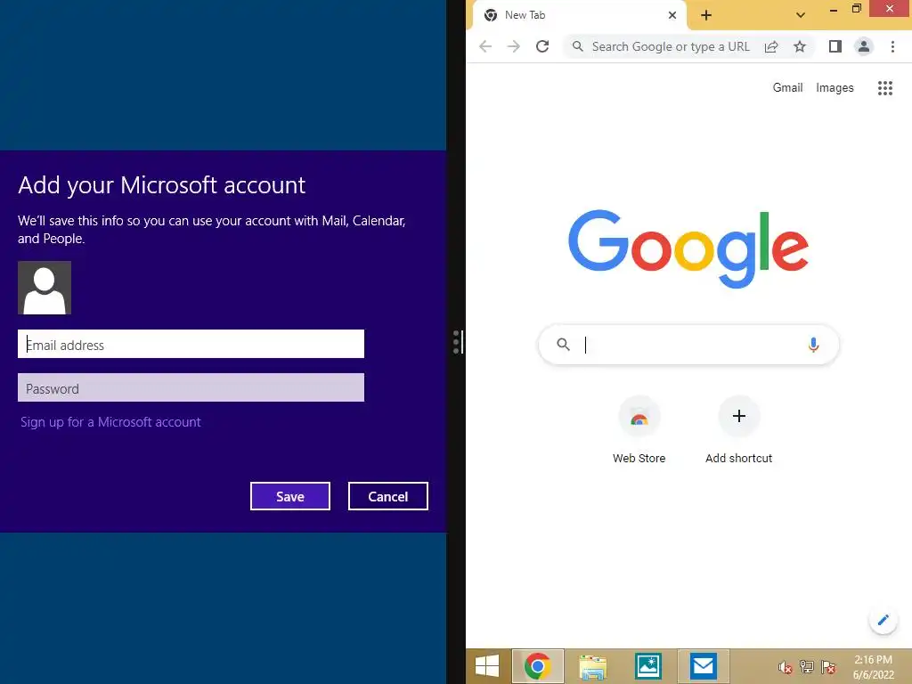Open File Explorer from the taskbar

pyautogui.click(x=592, y=666)
